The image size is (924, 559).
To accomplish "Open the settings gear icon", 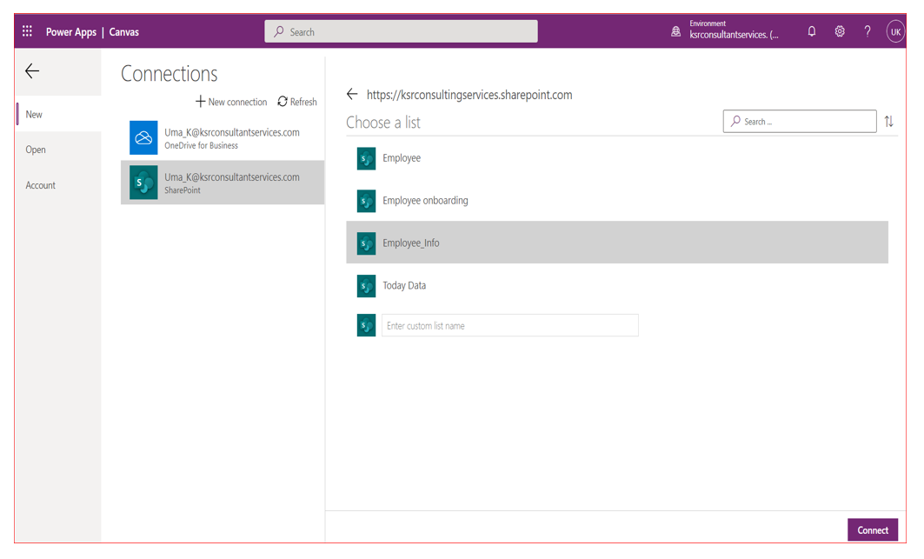I will point(840,31).
